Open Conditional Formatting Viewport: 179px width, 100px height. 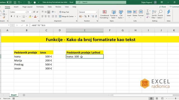click(x=104, y=14)
